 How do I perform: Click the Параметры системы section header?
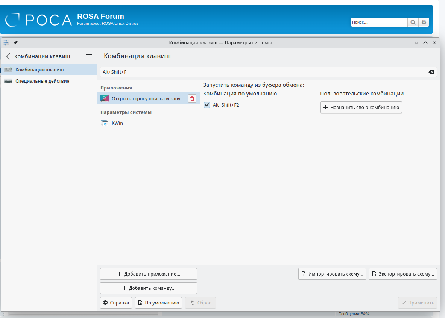(126, 112)
